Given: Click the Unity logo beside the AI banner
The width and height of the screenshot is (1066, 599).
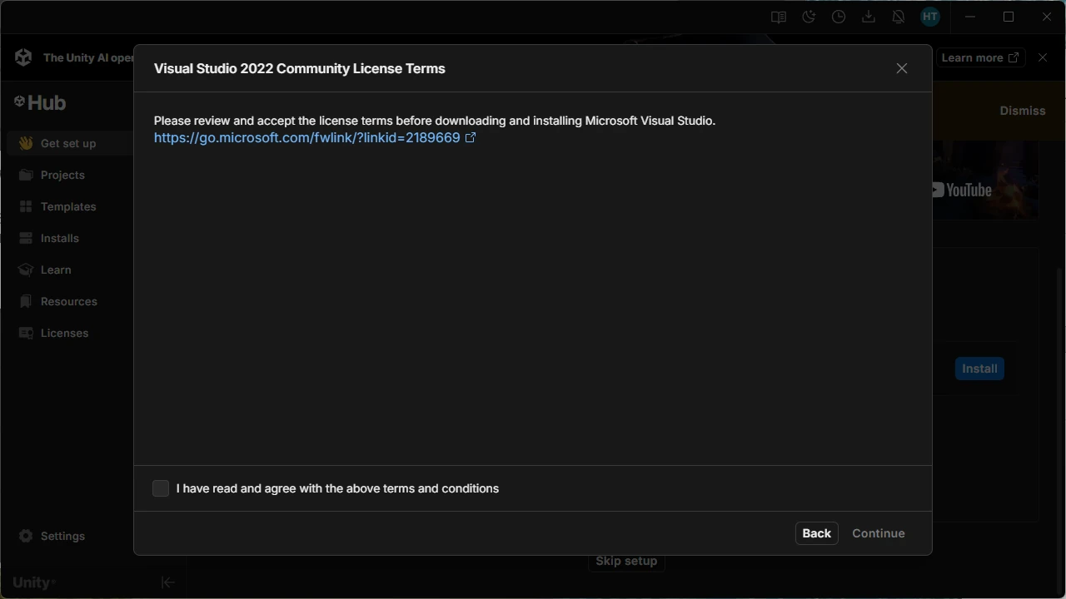Looking at the screenshot, I should click(x=23, y=57).
